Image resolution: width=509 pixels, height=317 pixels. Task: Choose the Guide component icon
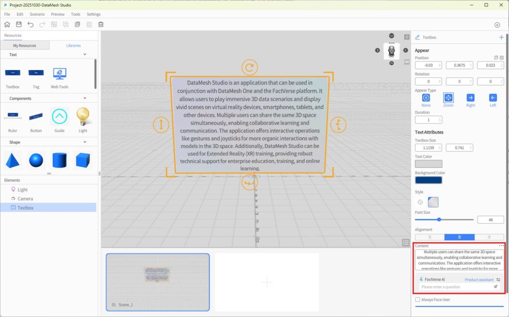[59, 117]
